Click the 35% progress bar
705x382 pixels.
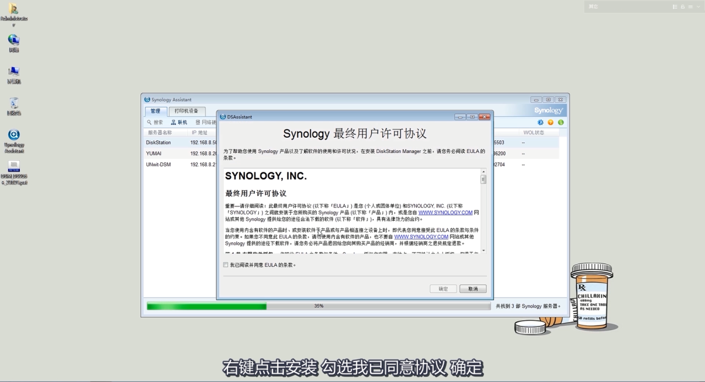click(318, 306)
